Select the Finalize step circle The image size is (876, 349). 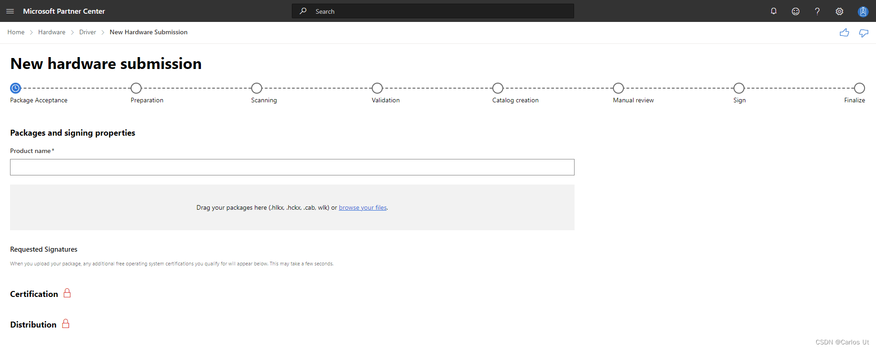point(860,88)
